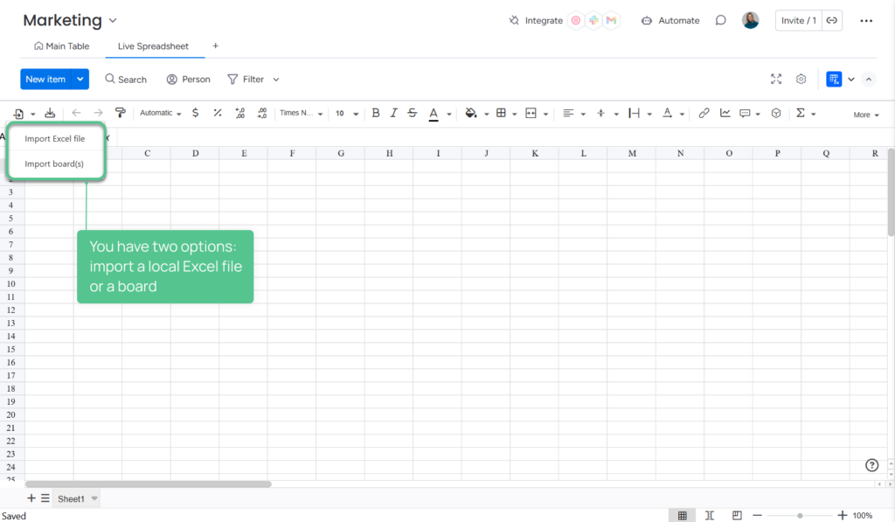Screen dimensions: 895x522
Task: Open functions with the Sigma icon
Action: pos(802,114)
